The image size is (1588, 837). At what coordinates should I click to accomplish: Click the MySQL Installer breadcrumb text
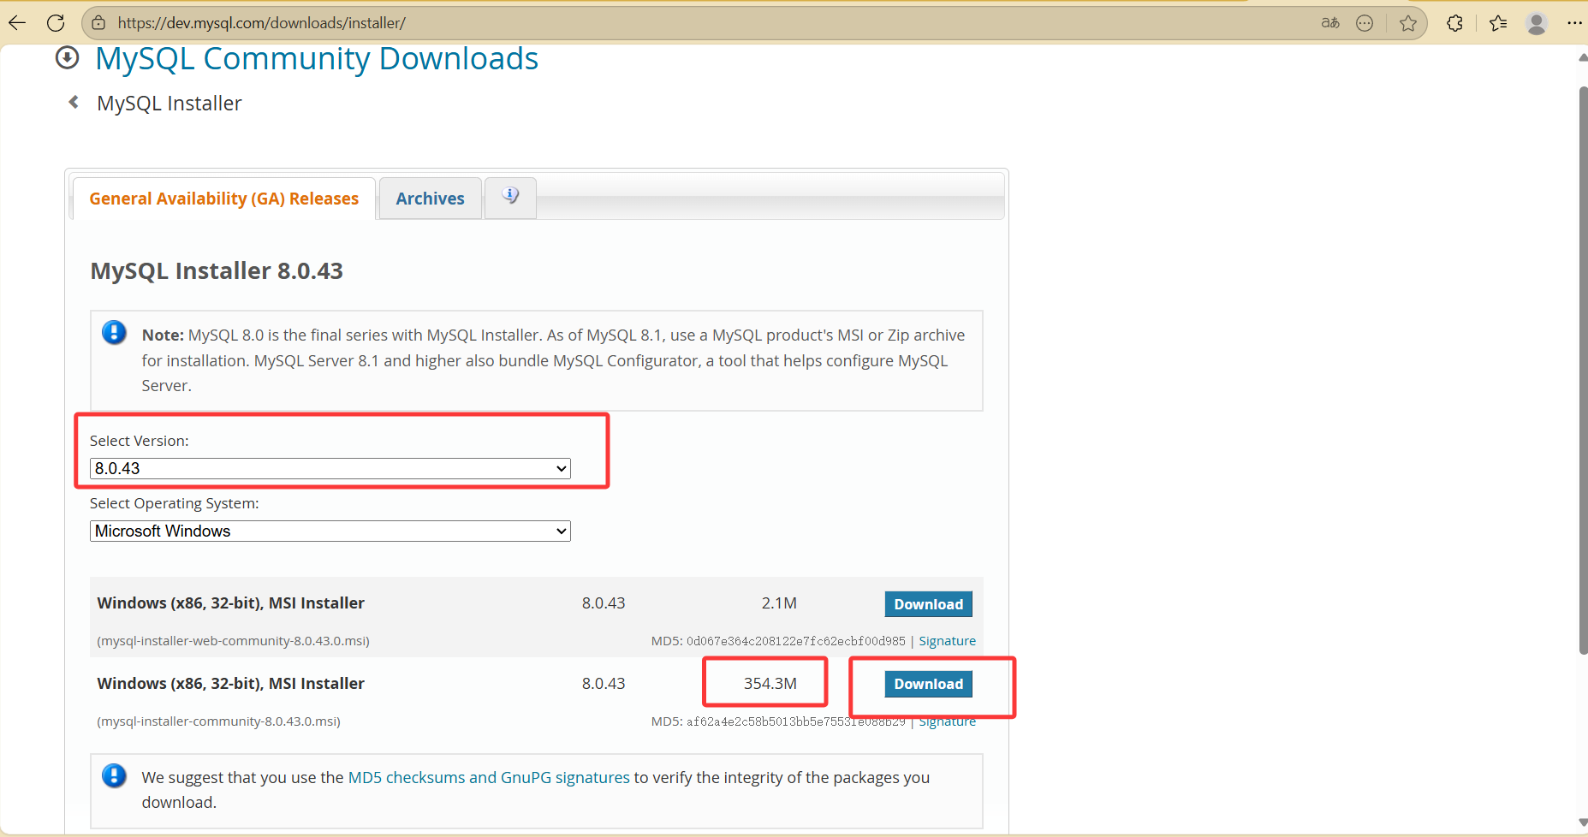pos(170,104)
